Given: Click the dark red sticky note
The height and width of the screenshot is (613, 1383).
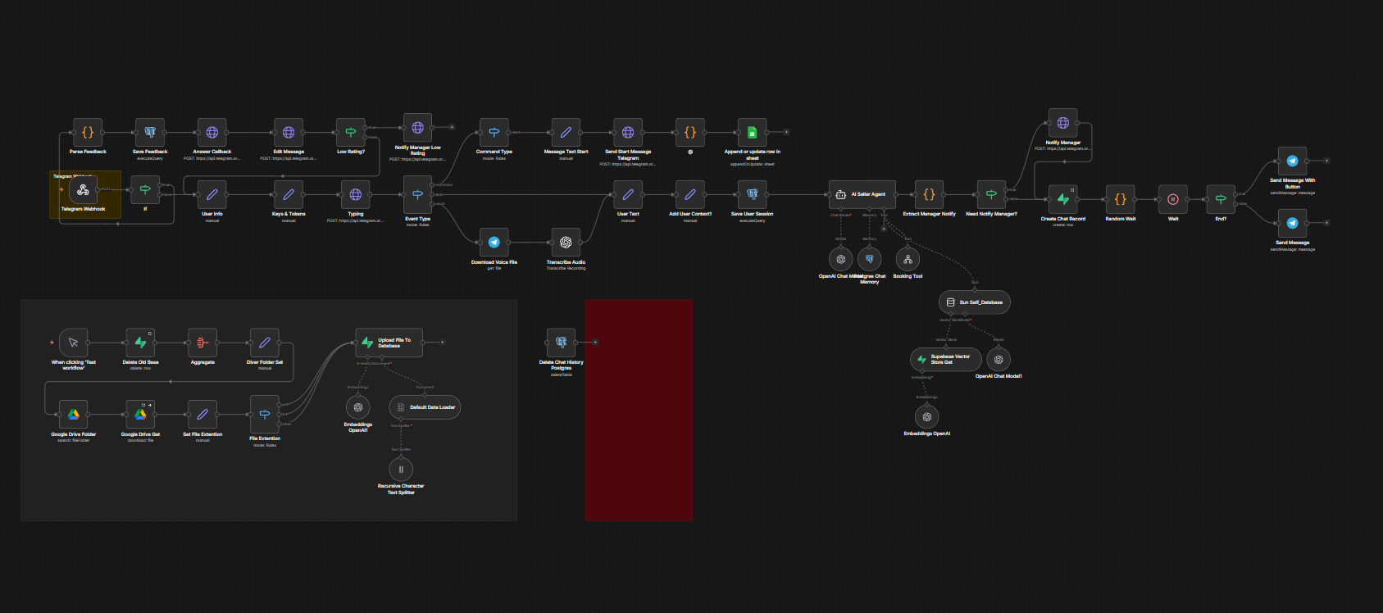Looking at the screenshot, I should (x=639, y=410).
